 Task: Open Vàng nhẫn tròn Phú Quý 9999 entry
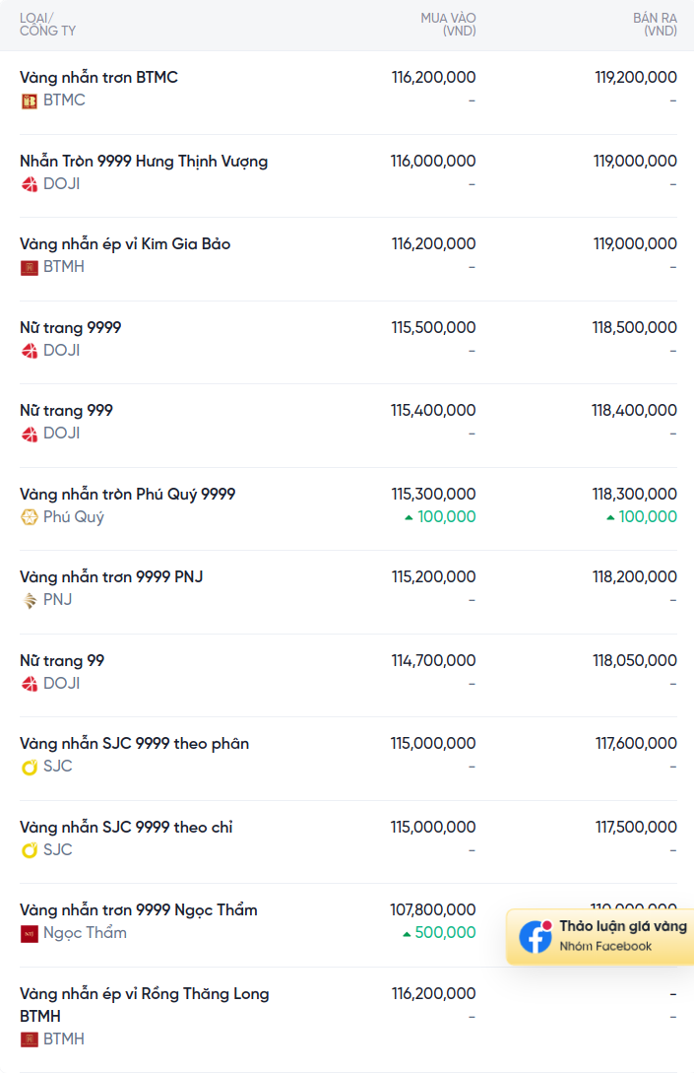coord(127,494)
